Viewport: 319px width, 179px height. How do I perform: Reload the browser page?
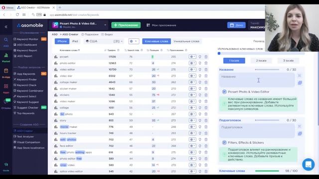point(17,14)
